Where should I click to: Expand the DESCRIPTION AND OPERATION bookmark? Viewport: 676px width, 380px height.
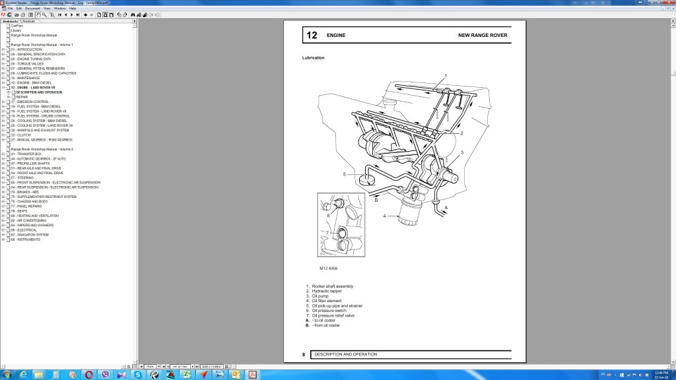(8, 92)
